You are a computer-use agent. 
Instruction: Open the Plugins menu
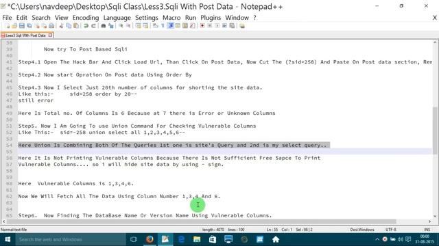click(x=211, y=18)
